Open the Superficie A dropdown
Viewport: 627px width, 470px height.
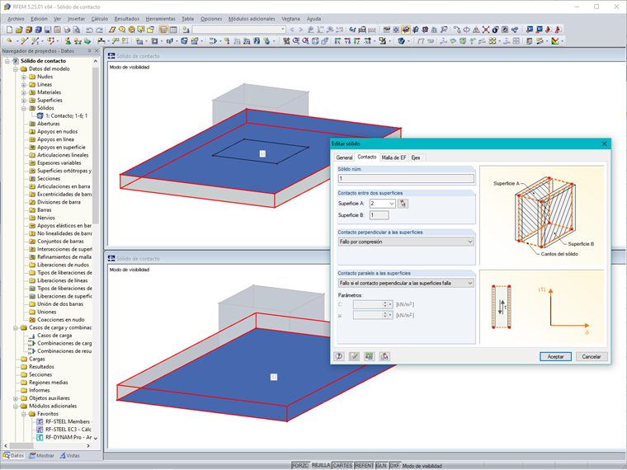tap(392, 204)
